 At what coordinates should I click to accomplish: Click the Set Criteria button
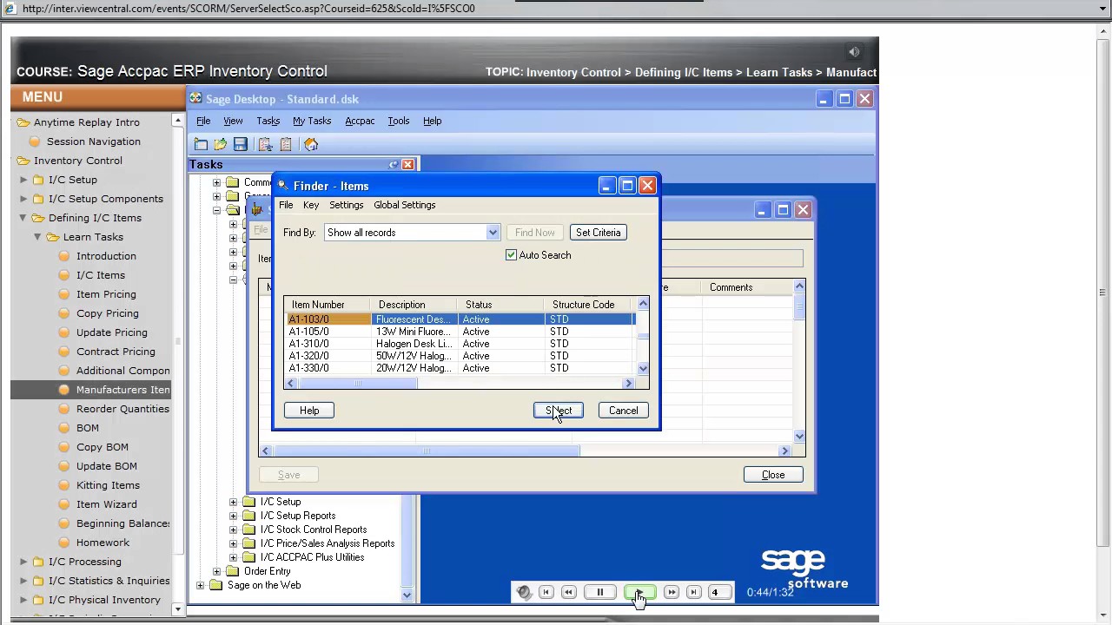[599, 233]
